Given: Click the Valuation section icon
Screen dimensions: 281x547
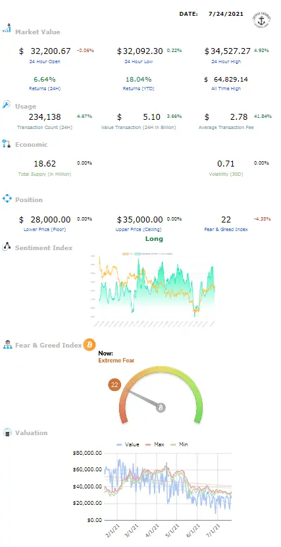Looking at the screenshot, I should (x=7, y=432).
